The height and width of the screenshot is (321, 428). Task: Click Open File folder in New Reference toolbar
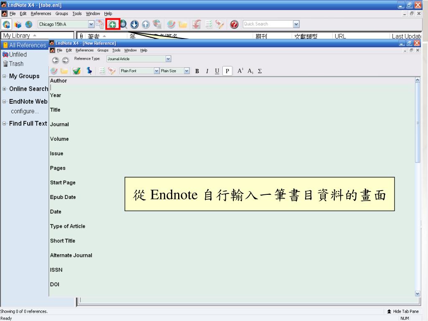tap(64, 71)
